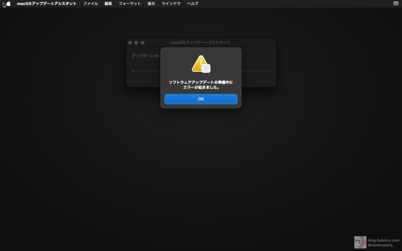Viewport: 402px width, 251px height.
Task: Click the close button of the assistant window
Action: 130,43
